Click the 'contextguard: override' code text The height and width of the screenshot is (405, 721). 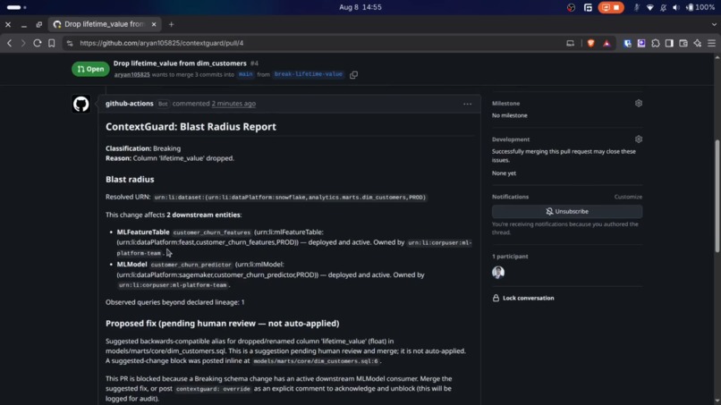[x=214, y=389]
